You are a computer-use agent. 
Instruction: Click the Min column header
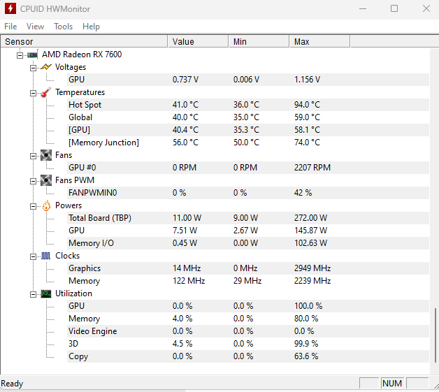[x=259, y=42]
